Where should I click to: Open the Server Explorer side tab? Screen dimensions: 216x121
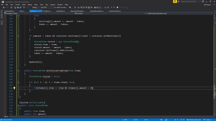tap(2, 14)
